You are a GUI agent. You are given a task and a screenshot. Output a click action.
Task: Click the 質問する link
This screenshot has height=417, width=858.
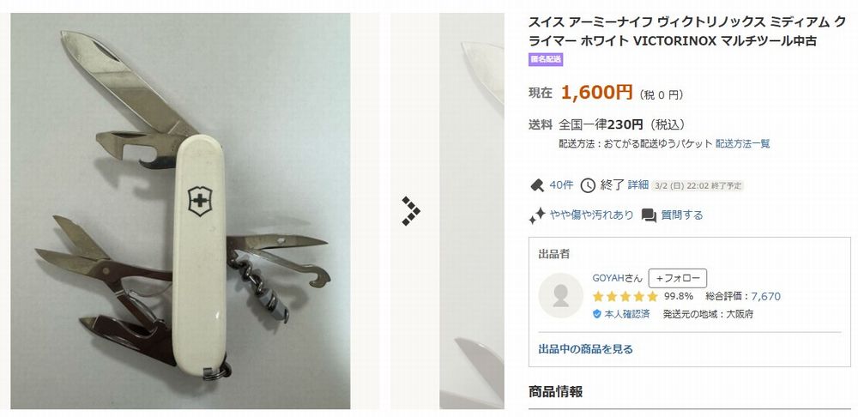coord(682,215)
